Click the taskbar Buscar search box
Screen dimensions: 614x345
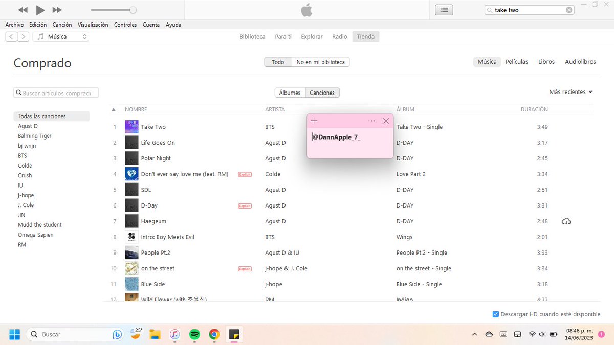click(74, 334)
